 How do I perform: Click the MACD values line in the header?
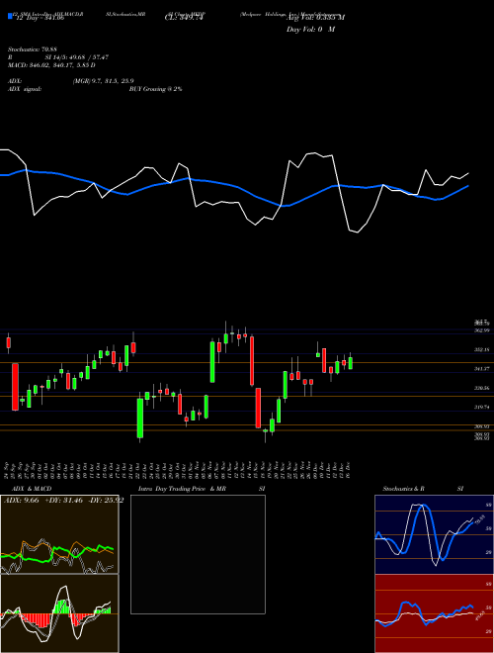coord(51,65)
